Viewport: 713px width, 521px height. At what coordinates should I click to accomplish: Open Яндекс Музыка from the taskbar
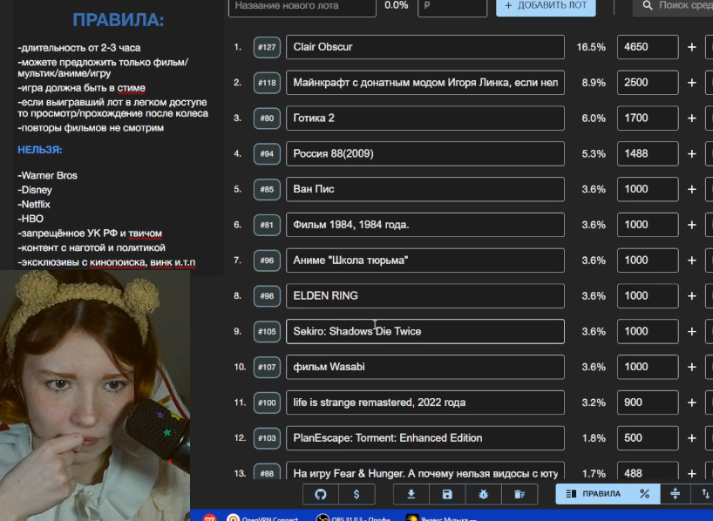click(442, 518)
